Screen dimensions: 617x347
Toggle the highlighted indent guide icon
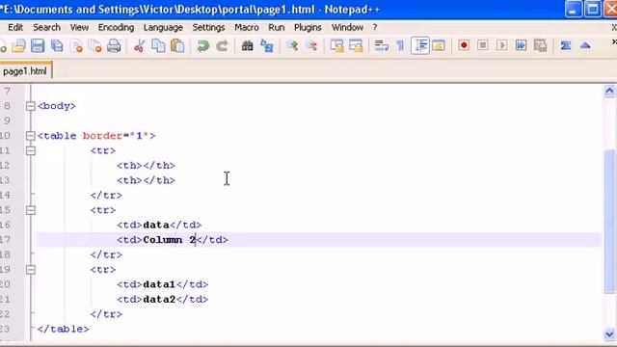point(420,45)
